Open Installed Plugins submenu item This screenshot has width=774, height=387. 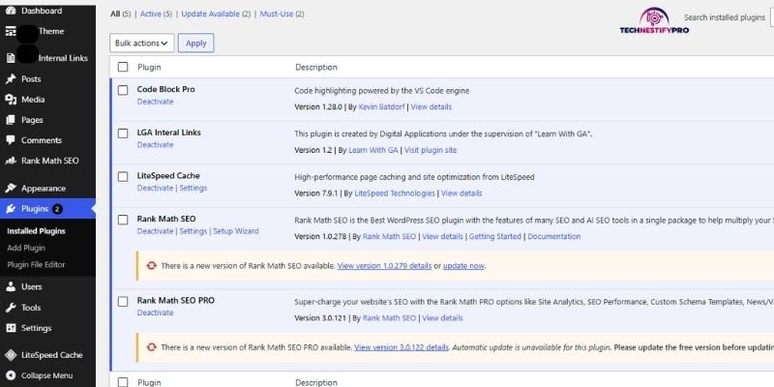pos(36,231)
